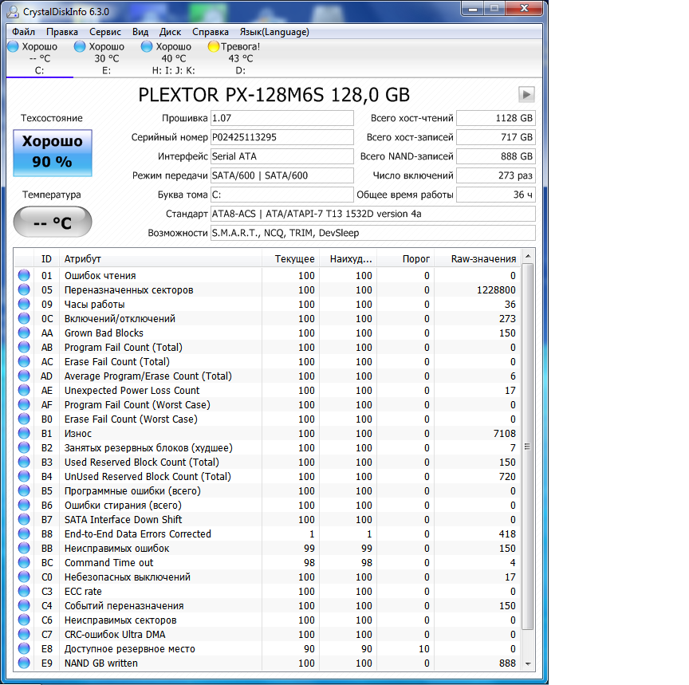This screenshot has width=689, height=685.
Task: Click status icon of CRC-ошибок Ultra DMA row
Action: [x=24, y=635]
